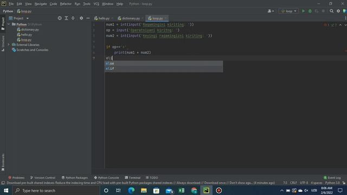
Task: Toggle the read-only lock icon in the status bar
Action: [x=344, y=183]
